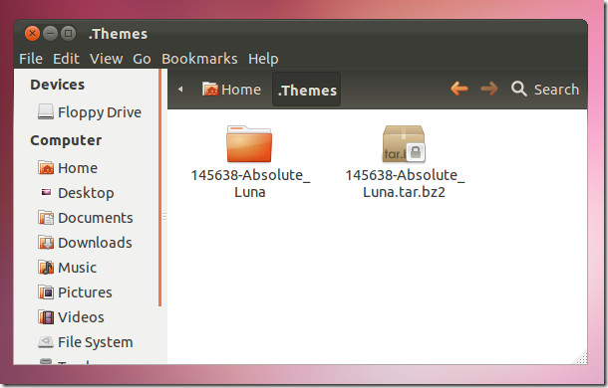The image size is (608, 388).
Task: Click the Floppy Drive icon in sidebar
Action: coord(46,111)
